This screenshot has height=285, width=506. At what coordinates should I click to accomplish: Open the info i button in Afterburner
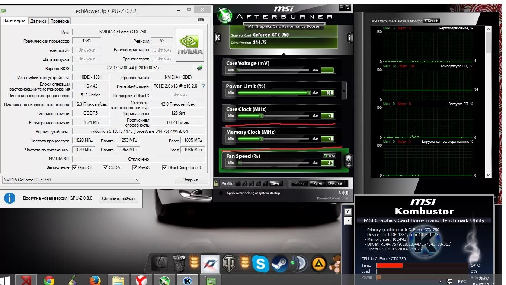coord(350,37)
